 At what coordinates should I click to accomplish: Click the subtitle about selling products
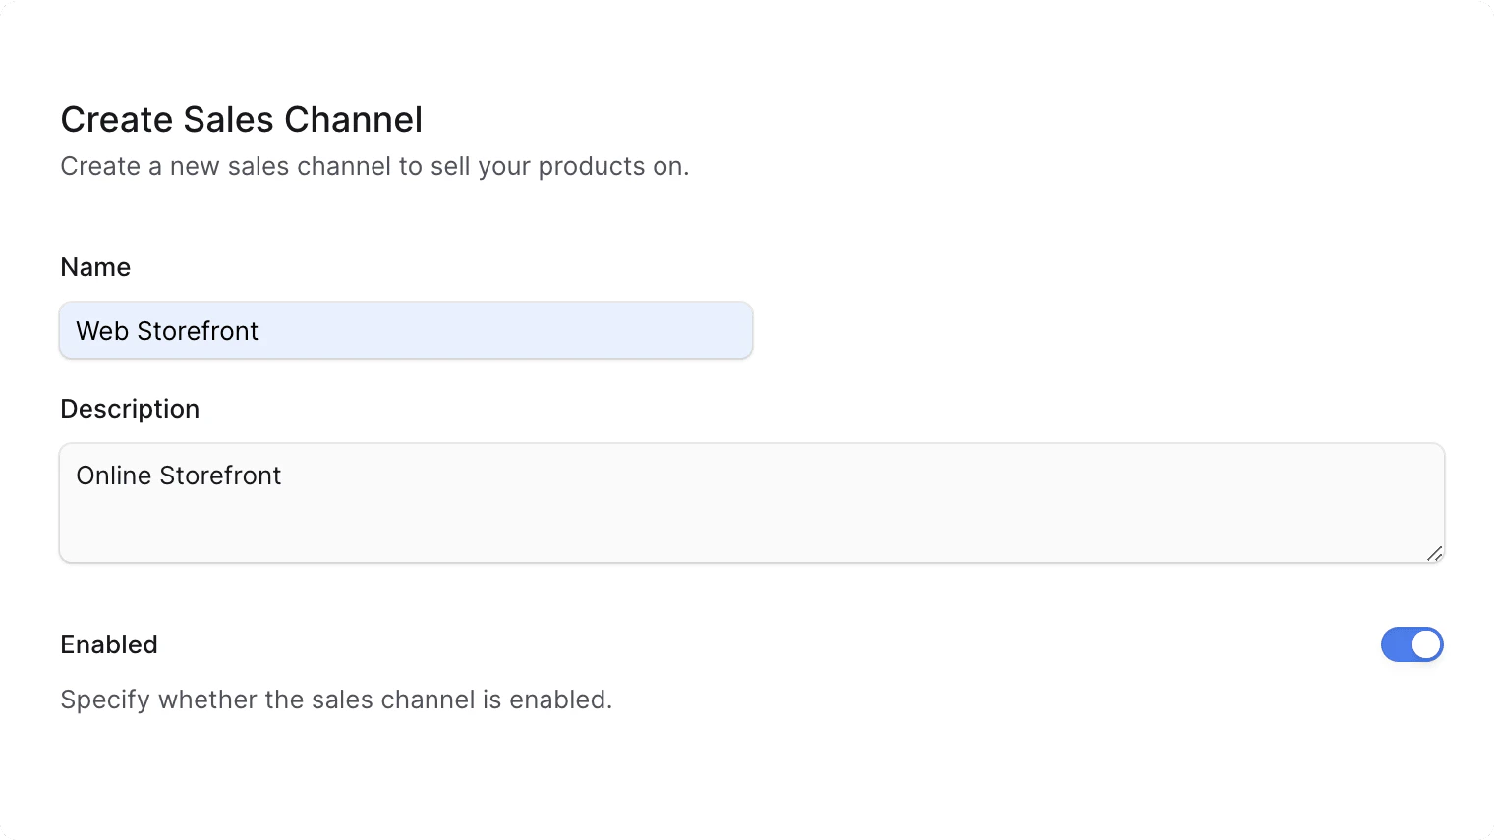374,166
